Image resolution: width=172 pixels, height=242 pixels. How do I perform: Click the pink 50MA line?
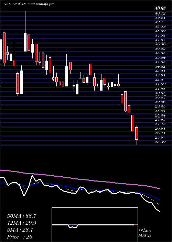pos(80,179)
